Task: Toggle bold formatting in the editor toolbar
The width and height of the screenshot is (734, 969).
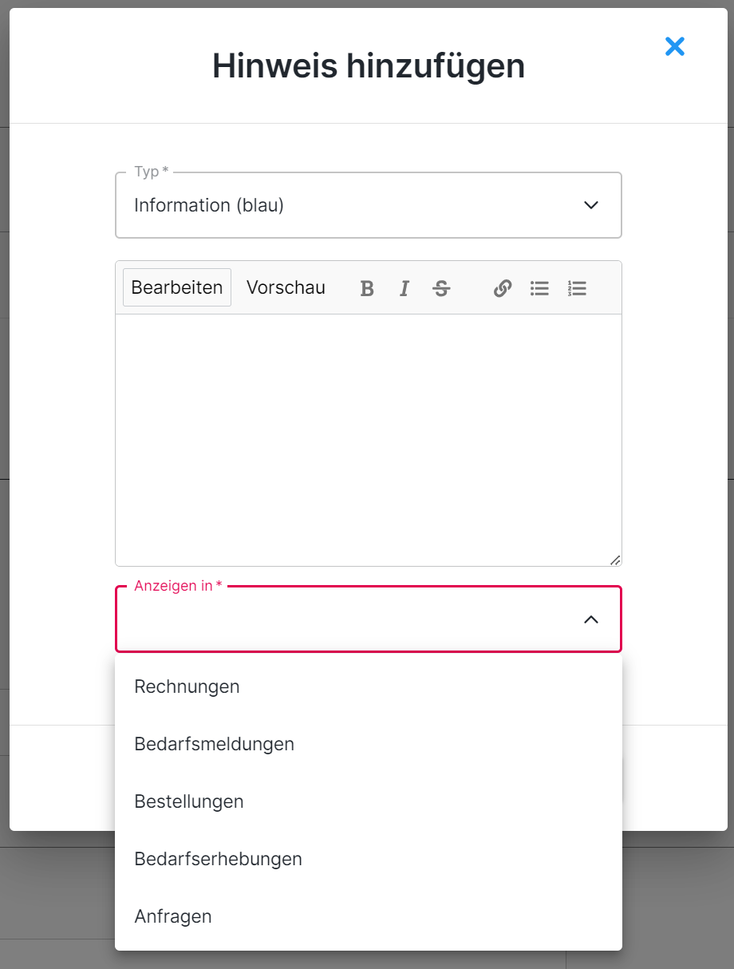Action: [x=367, y=288]
